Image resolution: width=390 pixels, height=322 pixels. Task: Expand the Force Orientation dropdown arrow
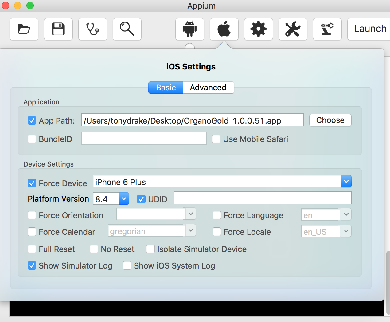[x=191, y=214]
